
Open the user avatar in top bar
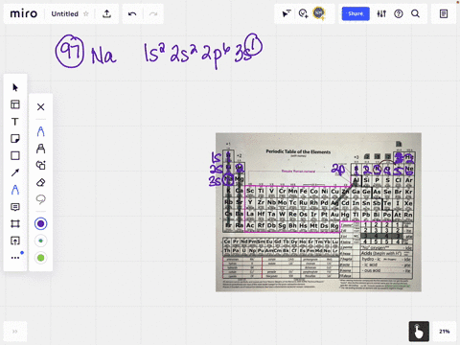[x=318, y=13]
